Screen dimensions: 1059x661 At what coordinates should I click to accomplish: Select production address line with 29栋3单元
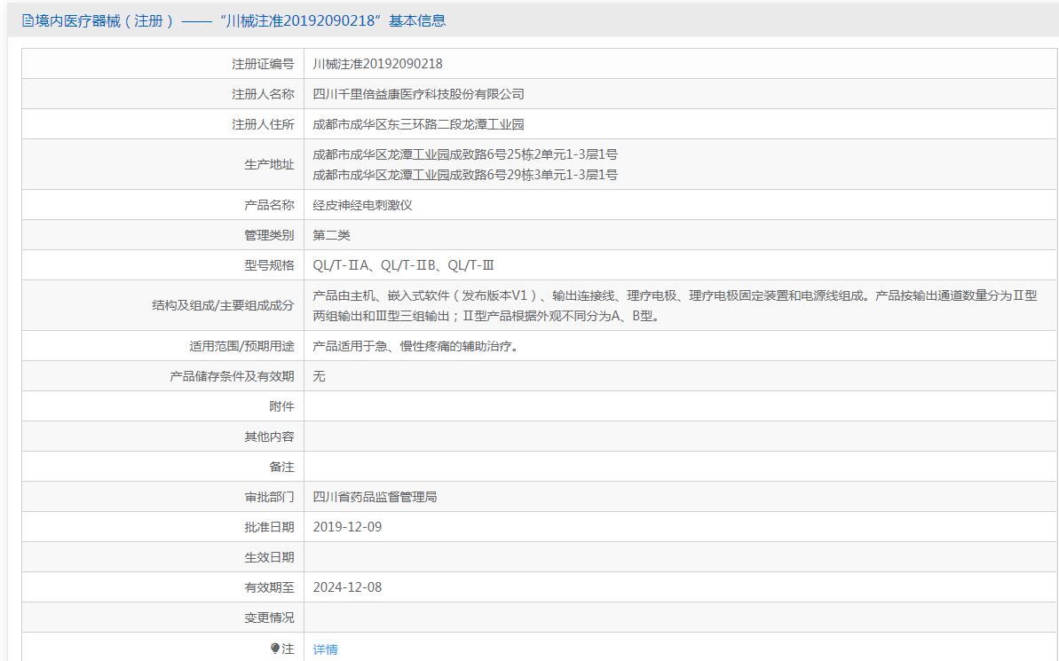tap(464, 175)
